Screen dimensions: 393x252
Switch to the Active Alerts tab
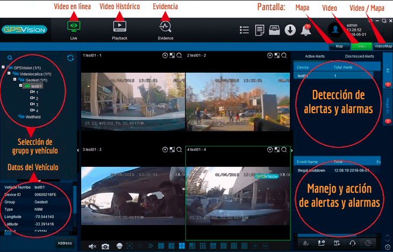point(315,57)
